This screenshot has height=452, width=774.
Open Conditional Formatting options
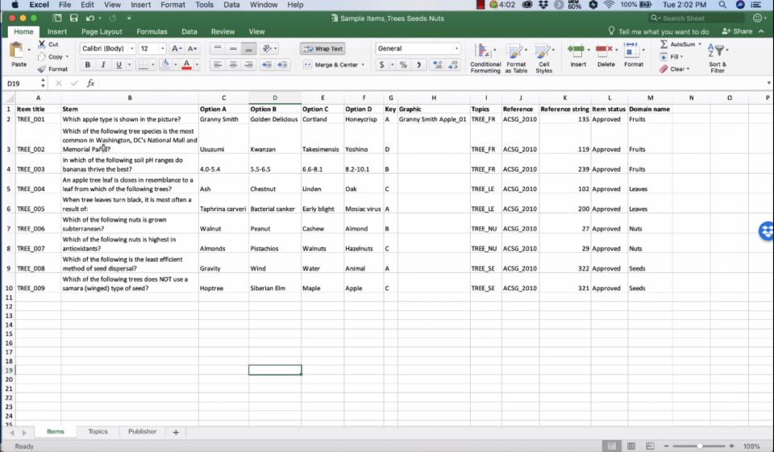pyautogui.click(x=485, y=52)
